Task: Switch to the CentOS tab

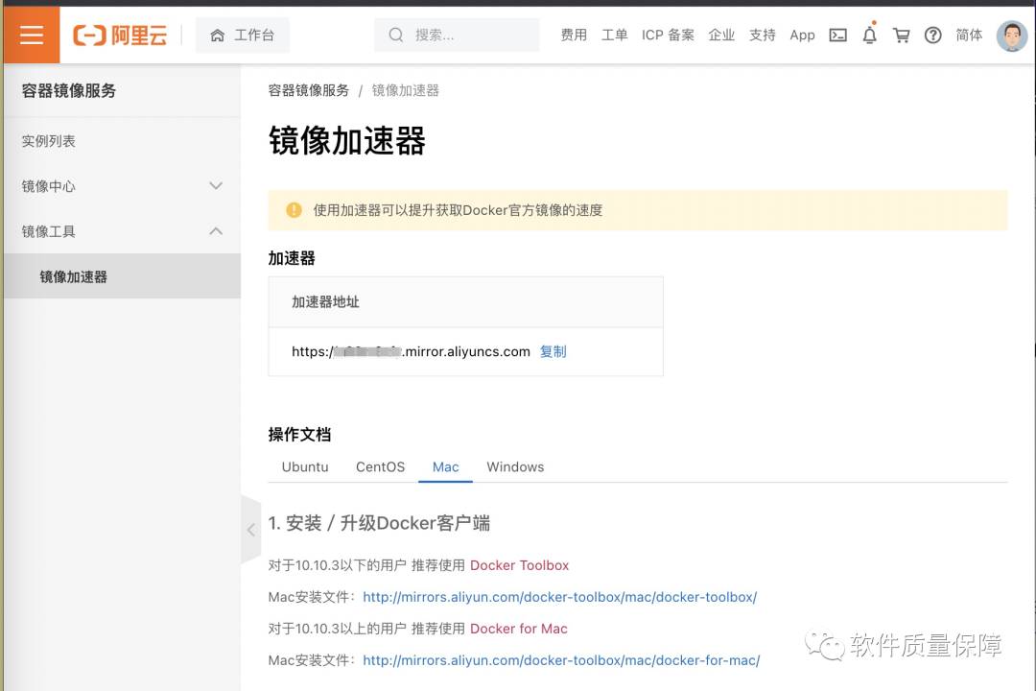Action: 380,466
